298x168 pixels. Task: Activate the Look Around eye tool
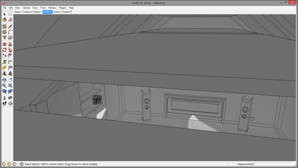(x=10, y=98)
